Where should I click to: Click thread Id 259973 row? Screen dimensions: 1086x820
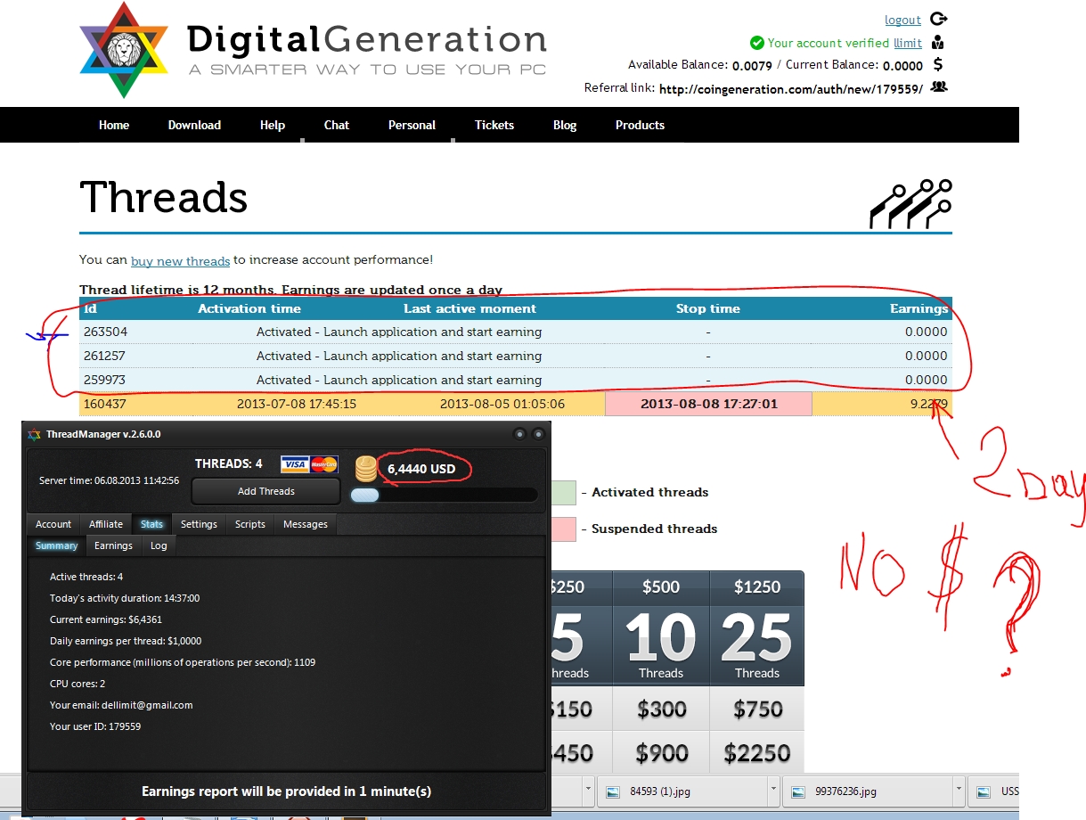tap(516, 380)
